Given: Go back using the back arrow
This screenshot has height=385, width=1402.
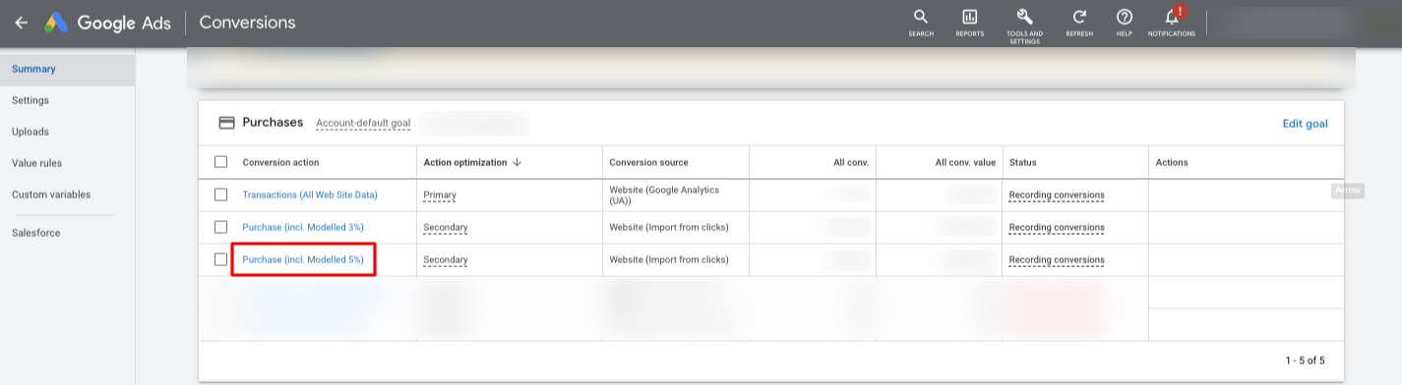Looking at the screenshot, I should click(x=22, y=22).
